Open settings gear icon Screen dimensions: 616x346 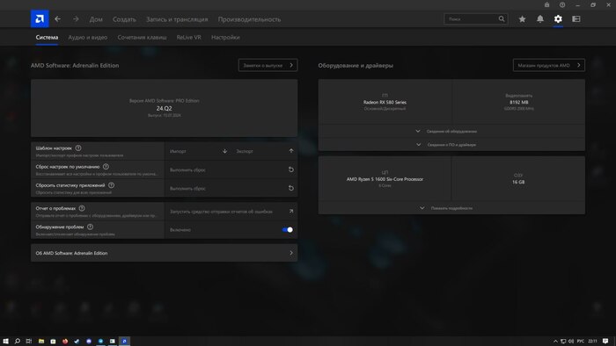(558, 18)
